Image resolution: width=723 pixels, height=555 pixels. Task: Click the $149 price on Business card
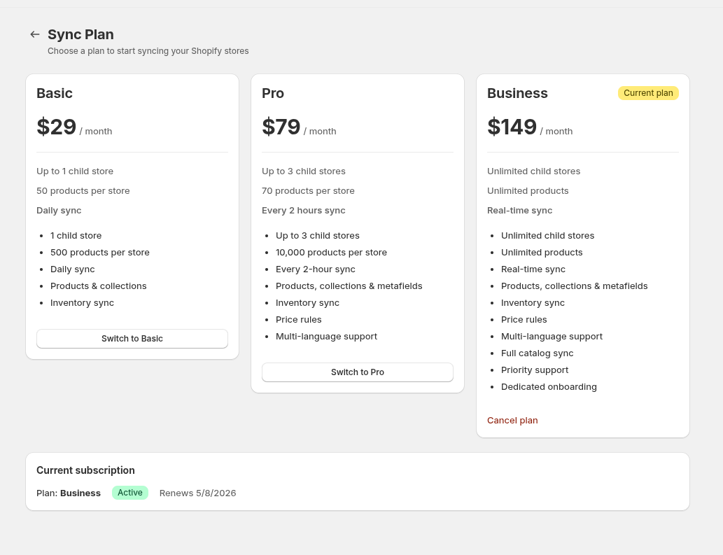pyautogui.click(x=512, y=127)
